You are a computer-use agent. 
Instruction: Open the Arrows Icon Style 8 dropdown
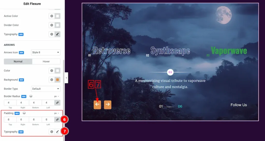pyautogui.click(x=46, y=52)
